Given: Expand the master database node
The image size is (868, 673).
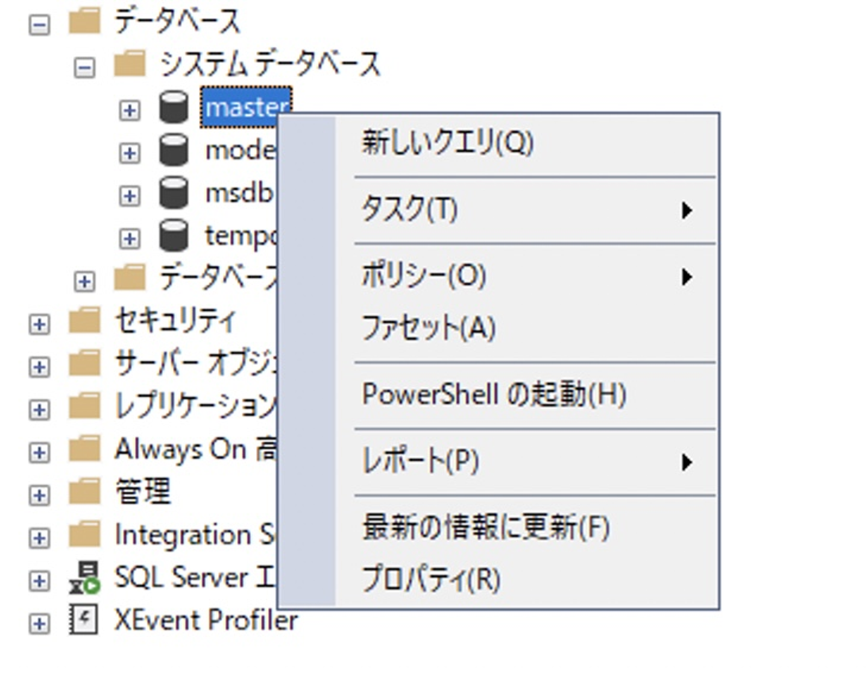Looking at the screenshot, I should point(129,110).
